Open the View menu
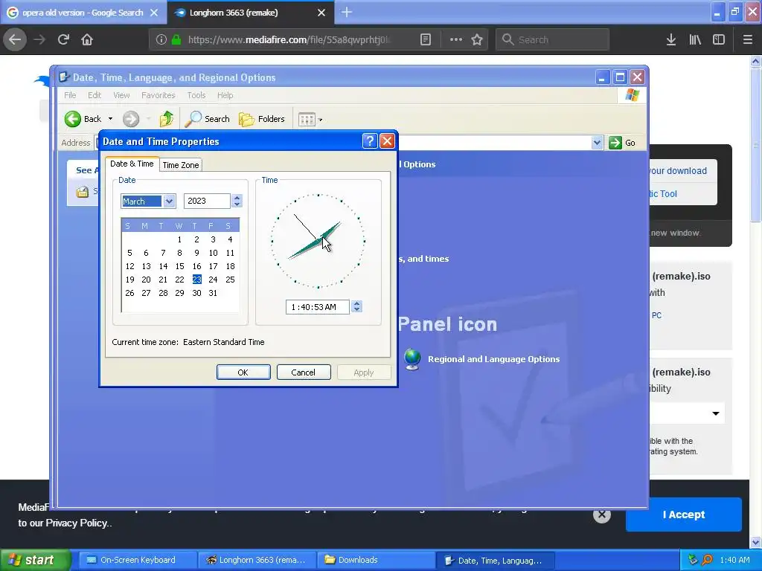762x571 pixels. point(121,95)
